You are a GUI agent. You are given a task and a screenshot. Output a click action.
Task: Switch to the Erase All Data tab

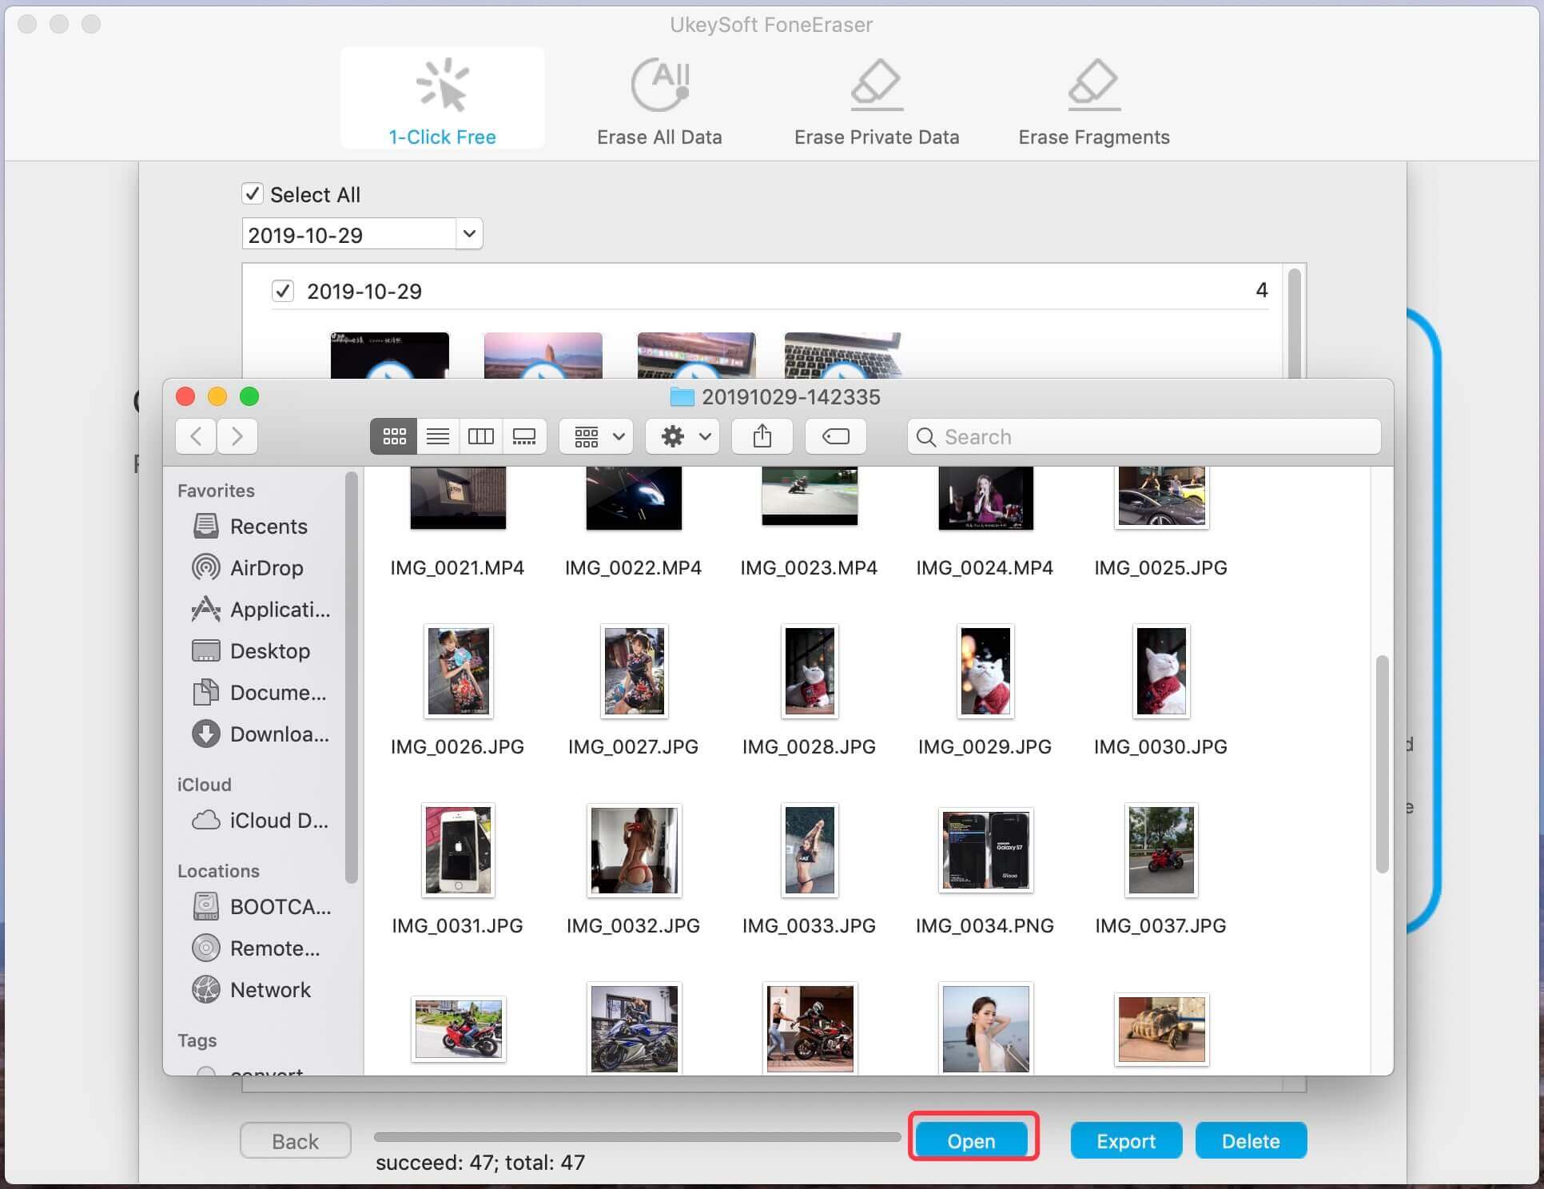pyautogui.click(x=659, y=104)
